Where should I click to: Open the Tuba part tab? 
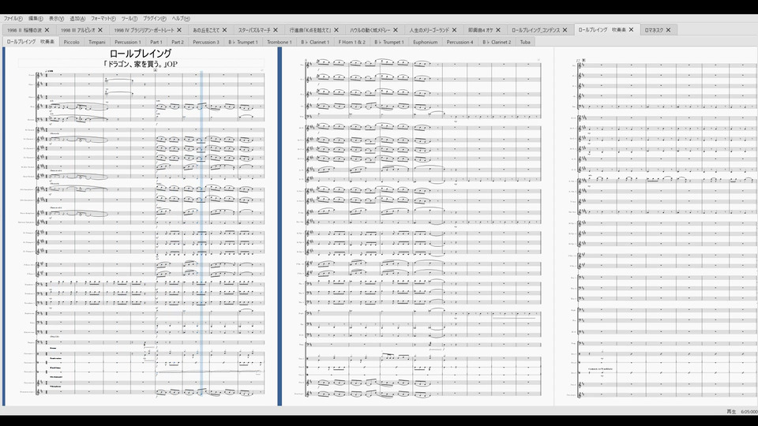[x=526, y=42]
